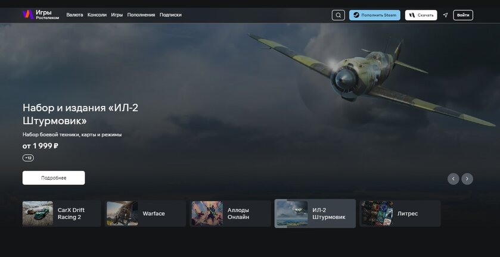
Task: Click the price text от 1 999 ₽
Action: coord(41,146)
